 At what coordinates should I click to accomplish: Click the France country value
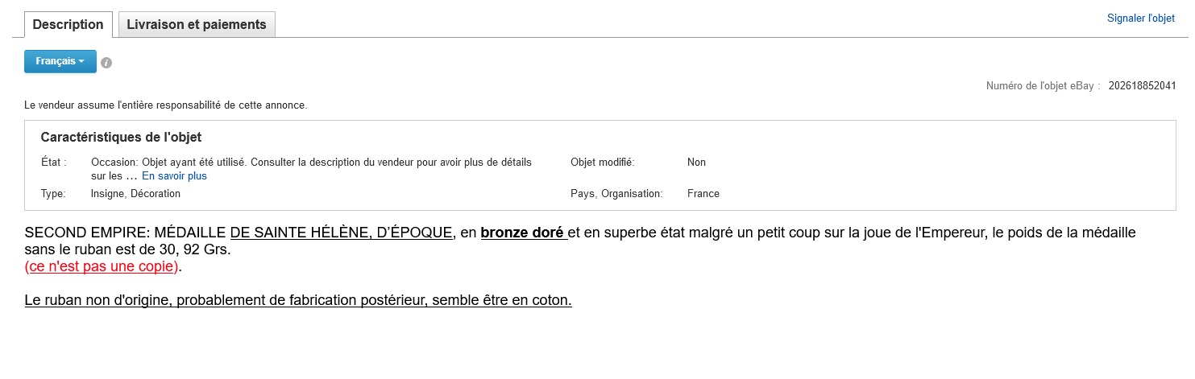703,194
